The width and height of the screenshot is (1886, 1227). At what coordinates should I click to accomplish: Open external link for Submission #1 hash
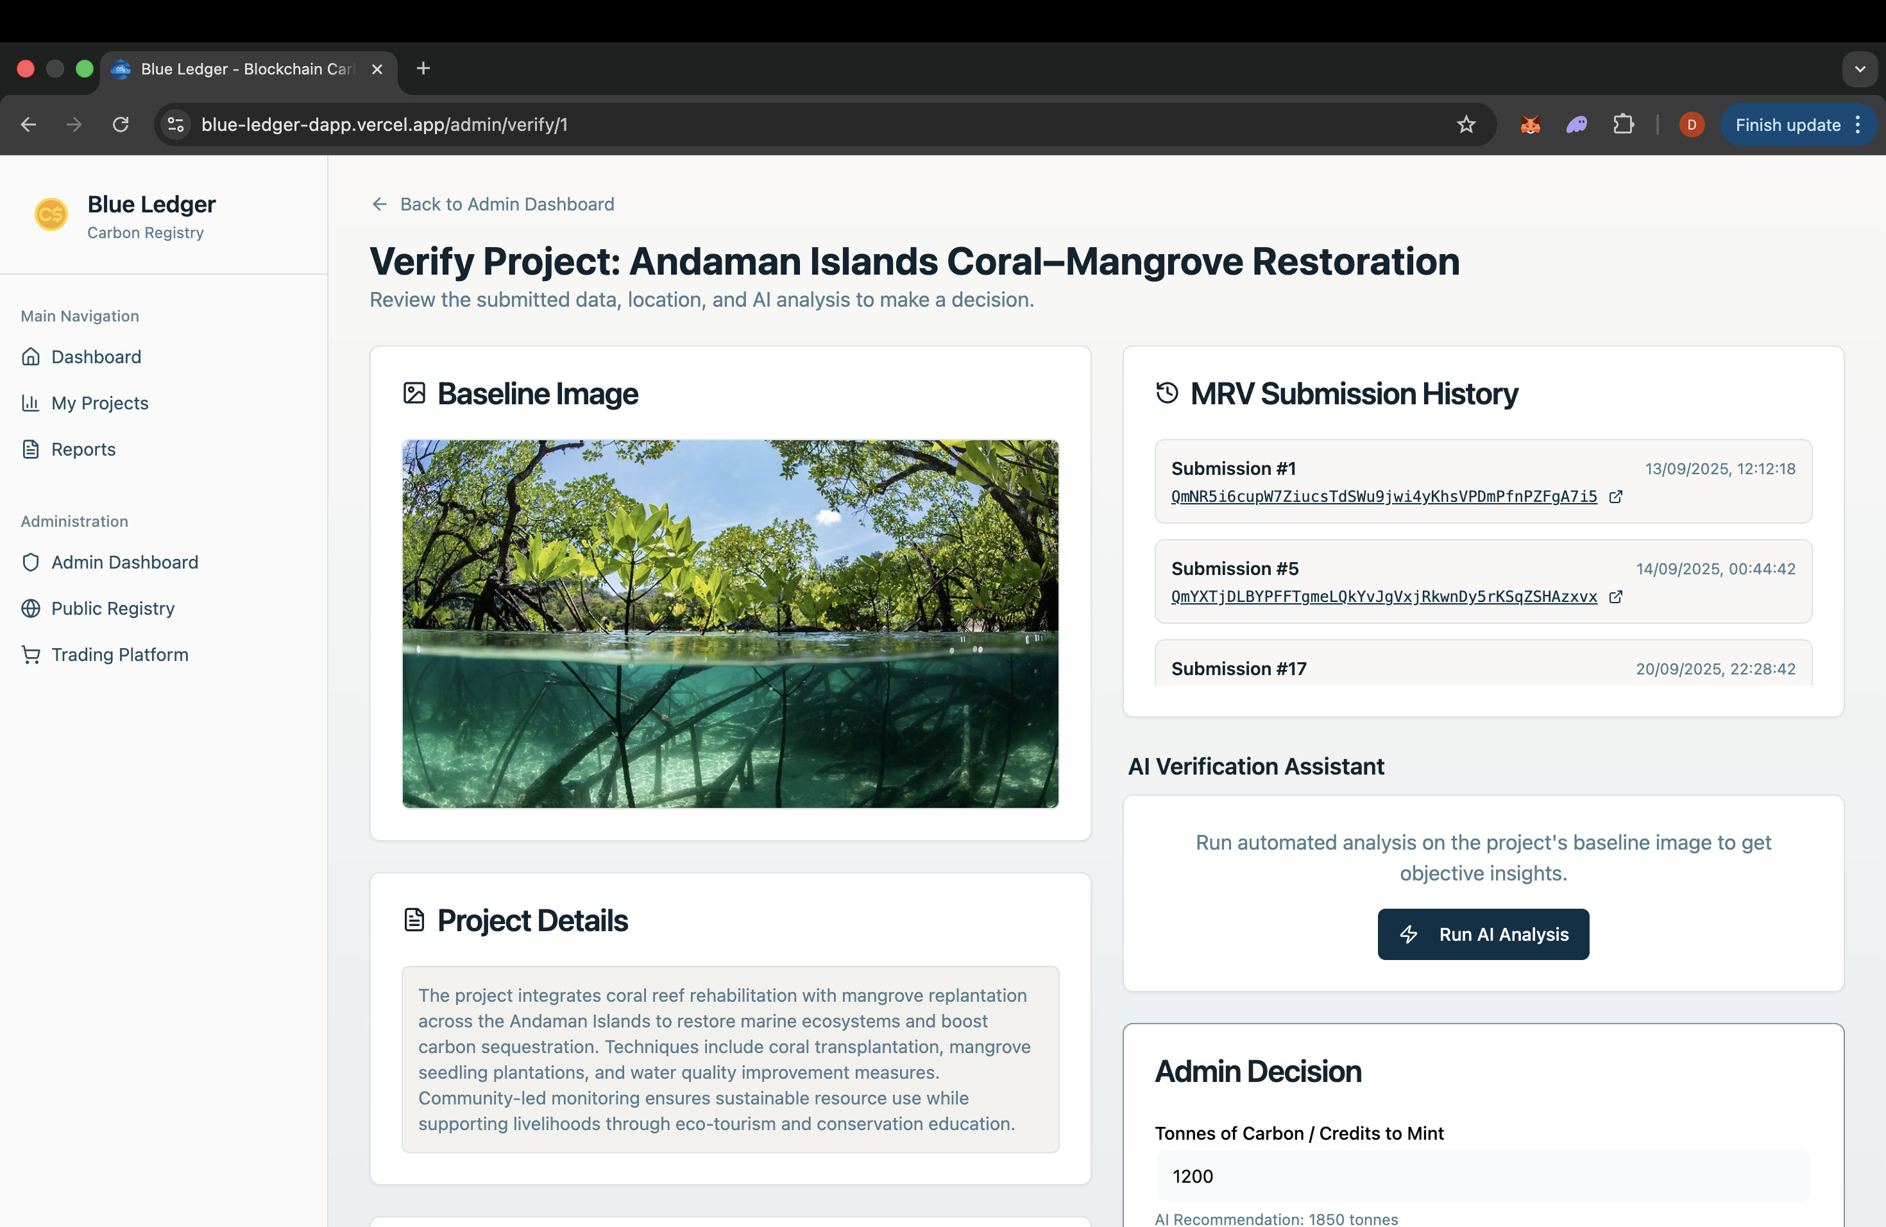coord(1615,497)
